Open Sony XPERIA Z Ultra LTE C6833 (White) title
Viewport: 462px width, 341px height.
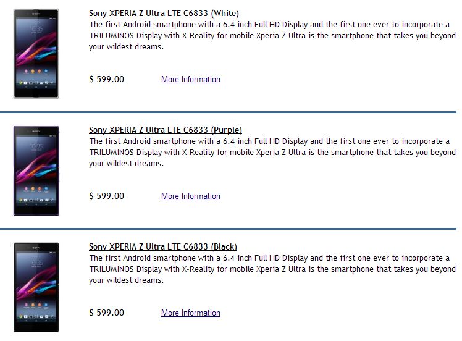164,13
